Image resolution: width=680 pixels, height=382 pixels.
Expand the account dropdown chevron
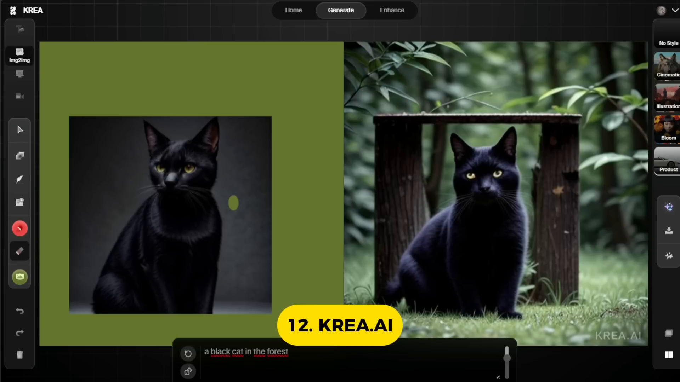click(x=675, y=11)
